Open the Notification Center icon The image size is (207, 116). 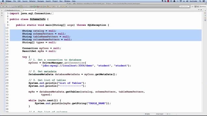tap(204, 1)
